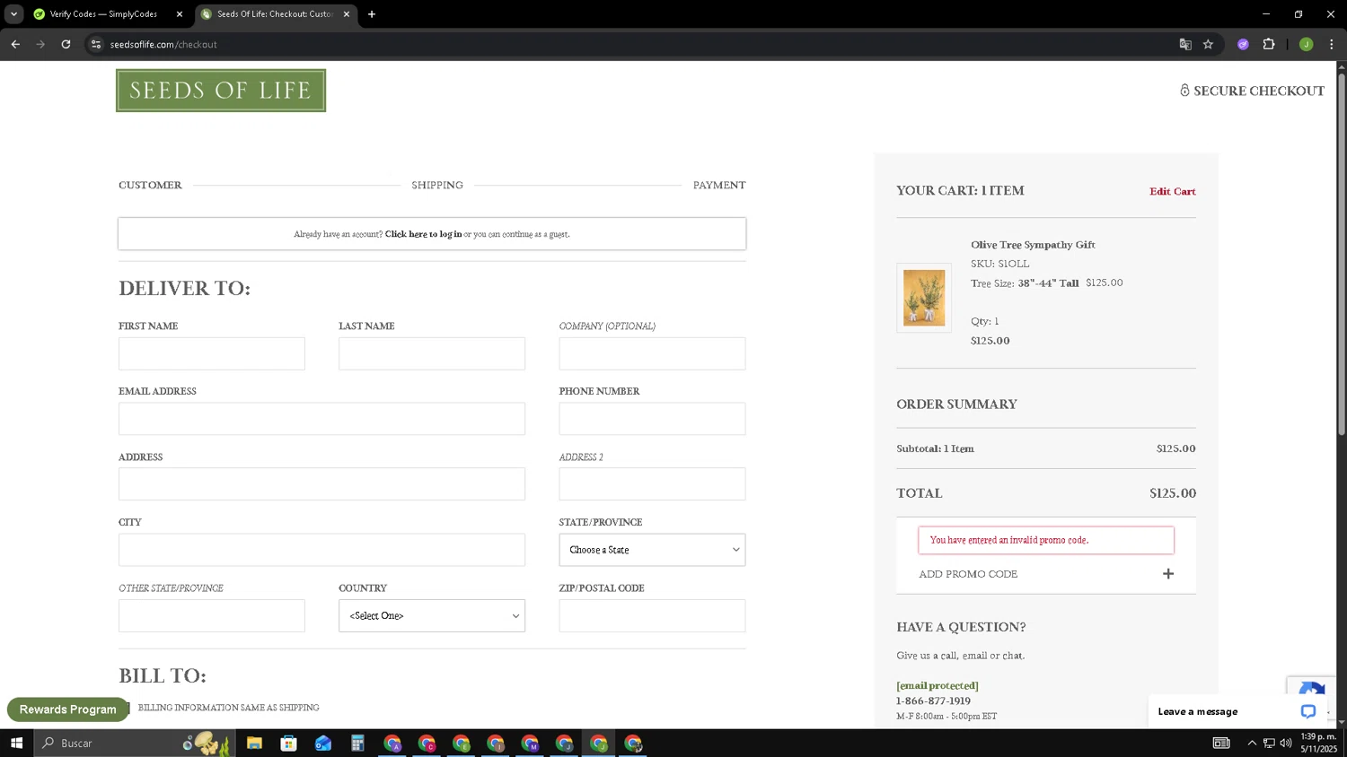Select the PAYMENT checkout step
This screenshot has width=1347, height=757.
pos(719,185)
